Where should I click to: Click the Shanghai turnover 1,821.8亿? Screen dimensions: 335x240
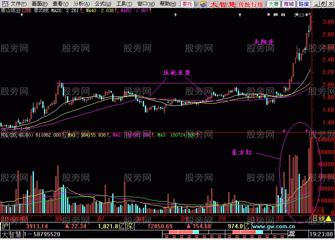111,226
